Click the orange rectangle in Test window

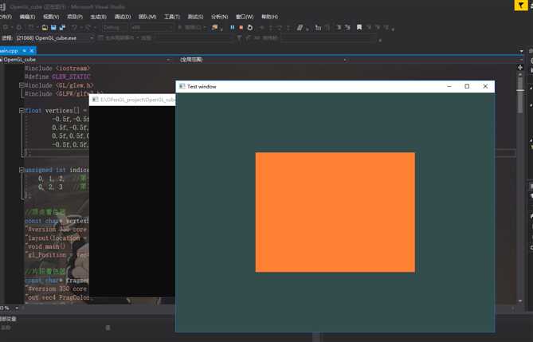(335, 212)
